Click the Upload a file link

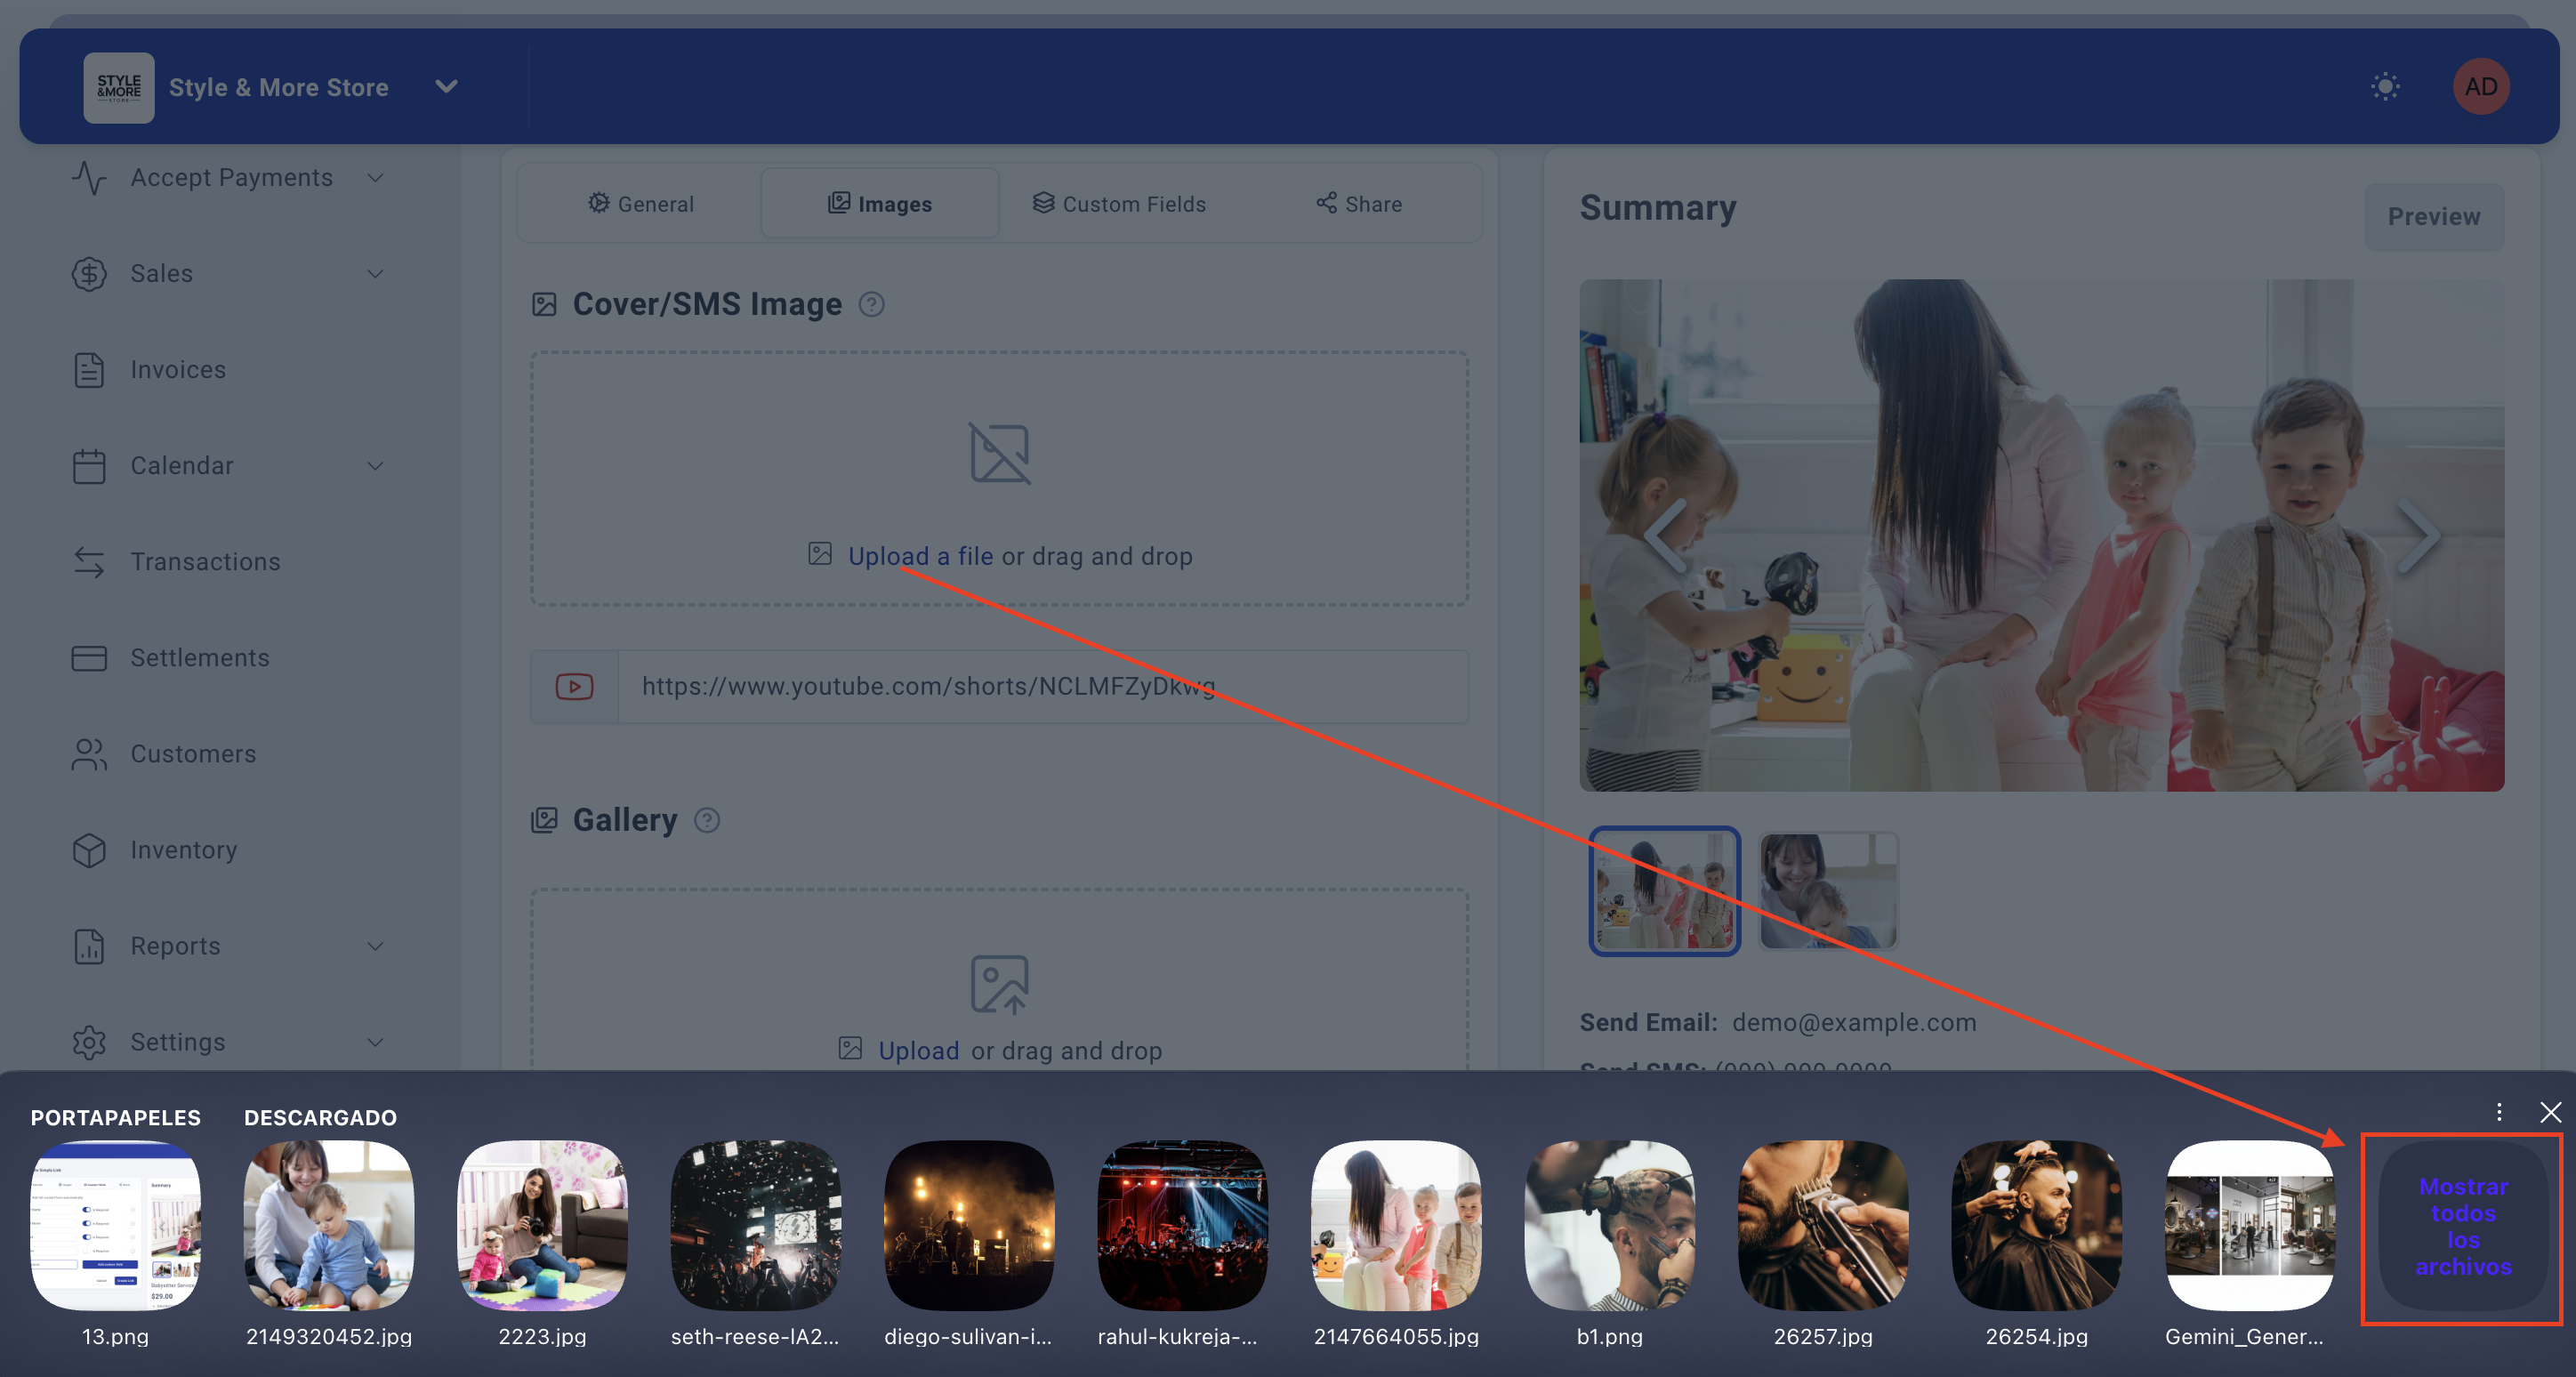920,556
